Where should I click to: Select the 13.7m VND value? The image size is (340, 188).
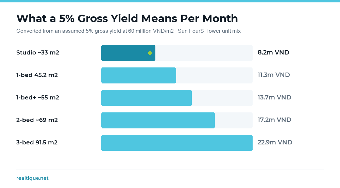coord(274,97)
